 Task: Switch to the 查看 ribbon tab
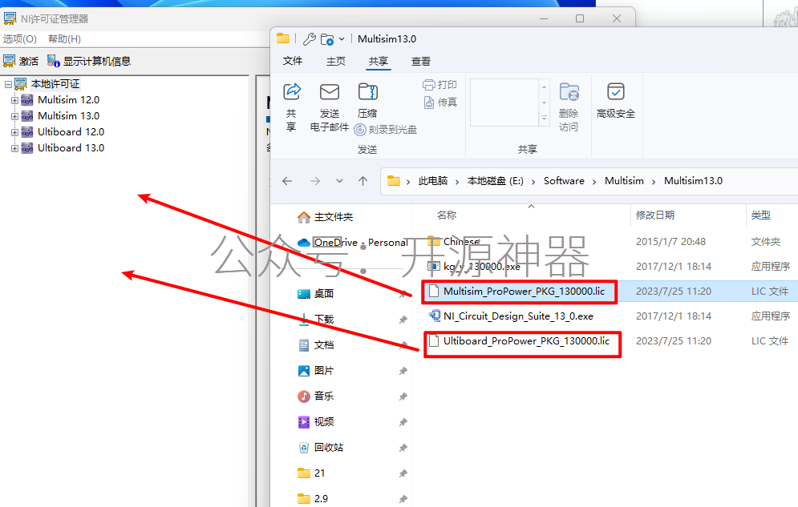421,61
